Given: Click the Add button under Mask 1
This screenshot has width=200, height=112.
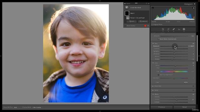Looking at the screenshot, I should (132, 21).
